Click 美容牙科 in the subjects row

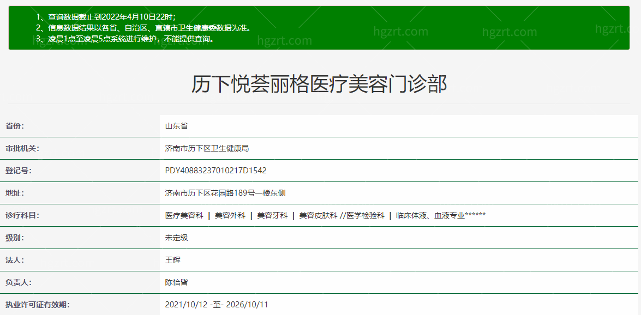click(x=272, y=215)
